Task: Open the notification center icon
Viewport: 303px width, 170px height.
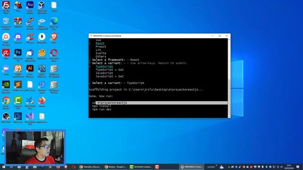Action: tap(298, 167)
